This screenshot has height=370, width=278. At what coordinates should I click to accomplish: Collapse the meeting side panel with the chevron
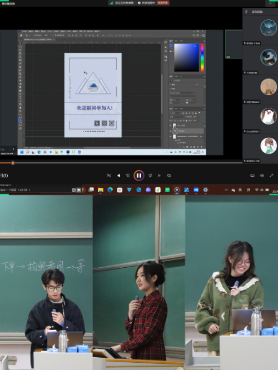[x=13, y=149]
